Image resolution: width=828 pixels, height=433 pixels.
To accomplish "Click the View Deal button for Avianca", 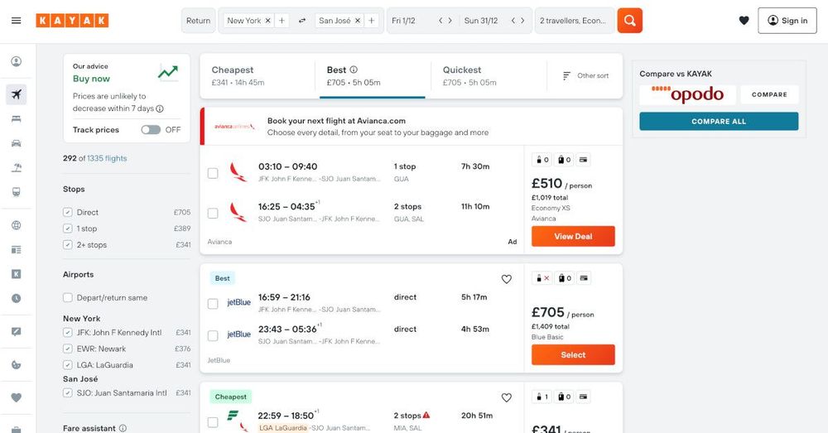I will click(573, 237).
